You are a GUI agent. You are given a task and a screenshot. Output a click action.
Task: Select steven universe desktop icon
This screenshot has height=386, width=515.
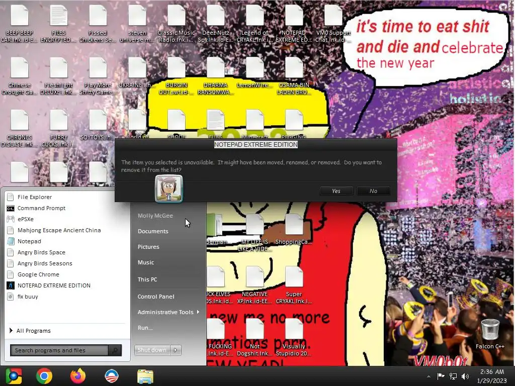click(x=137, y=24)
